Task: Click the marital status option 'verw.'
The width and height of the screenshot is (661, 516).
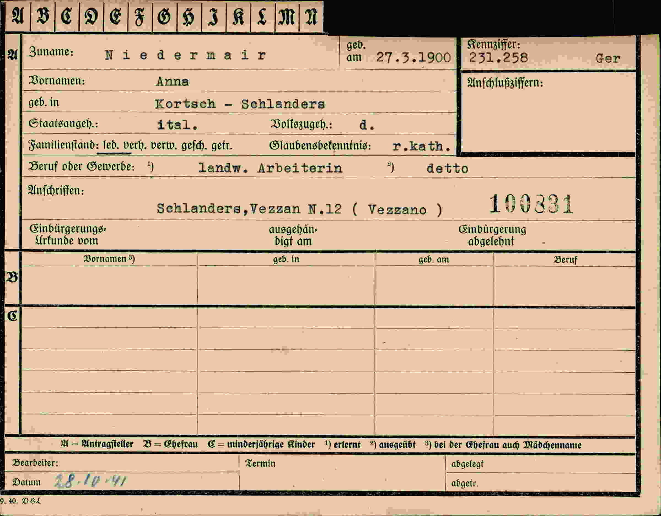Action: coord(164,146)
